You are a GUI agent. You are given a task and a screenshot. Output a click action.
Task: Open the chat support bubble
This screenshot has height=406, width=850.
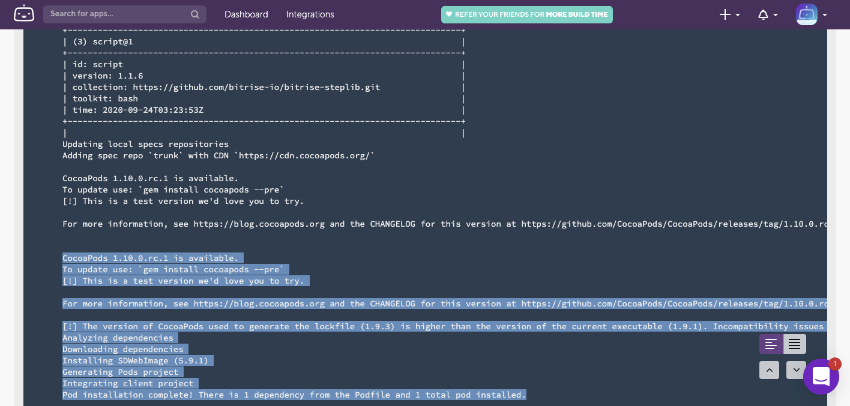coord(821,377)
